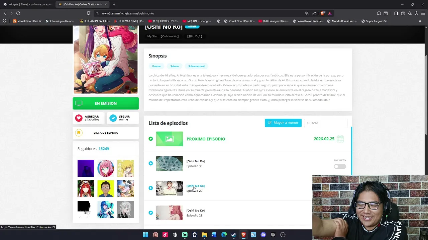The height and width of the screenshot is (240, 428).
Task: Open the zoom magnifier icon in address bar
Action: pyautogui.click(x=307, y=13)
